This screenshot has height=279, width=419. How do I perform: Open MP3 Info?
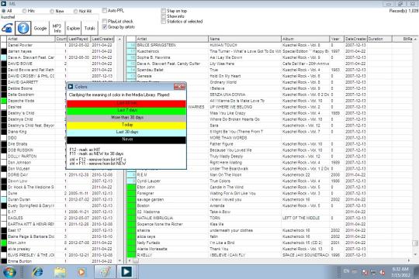[57, 28]
